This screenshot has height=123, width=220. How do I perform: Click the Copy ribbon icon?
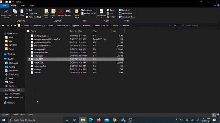15,13
